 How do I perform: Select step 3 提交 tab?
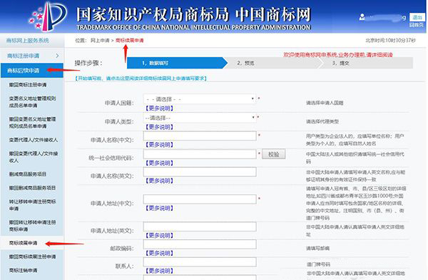366,63
